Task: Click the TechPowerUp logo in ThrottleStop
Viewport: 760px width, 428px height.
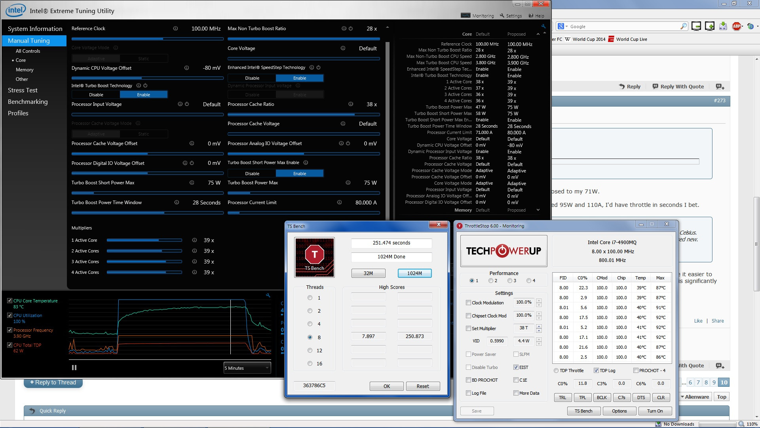Action: 503,251
